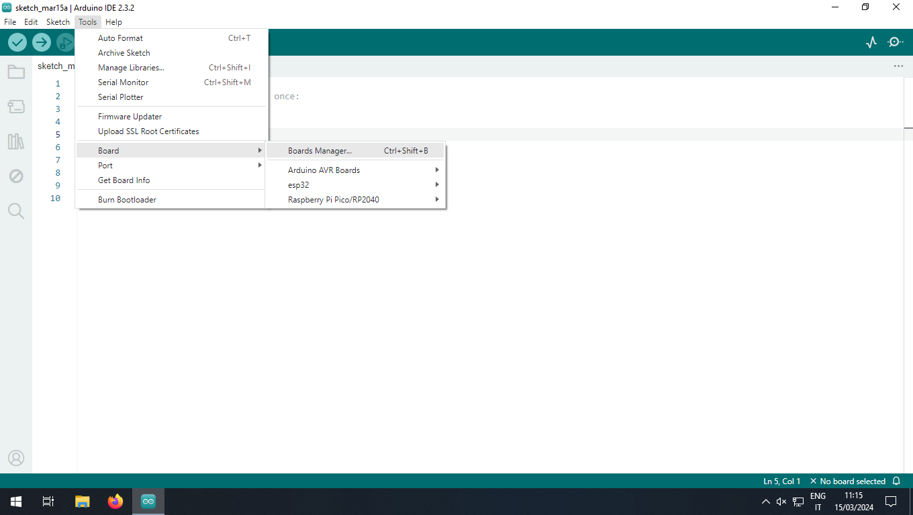Image resolution: width=913 pixels, height=515 pixels.
Task: Expand the Board submenu entry
Action: pos(172,151)
